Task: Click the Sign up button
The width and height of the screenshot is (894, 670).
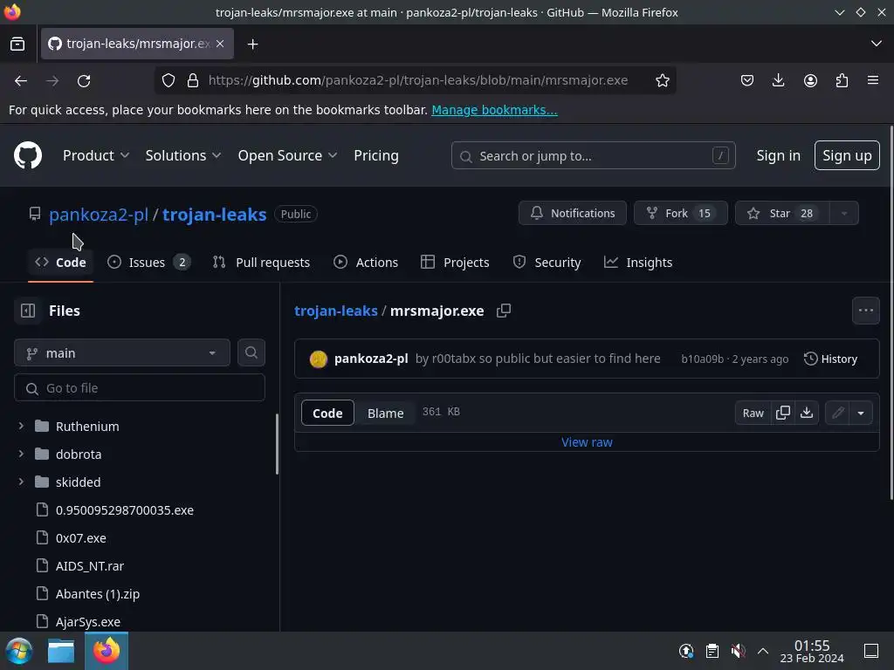Action: (847, 155)
